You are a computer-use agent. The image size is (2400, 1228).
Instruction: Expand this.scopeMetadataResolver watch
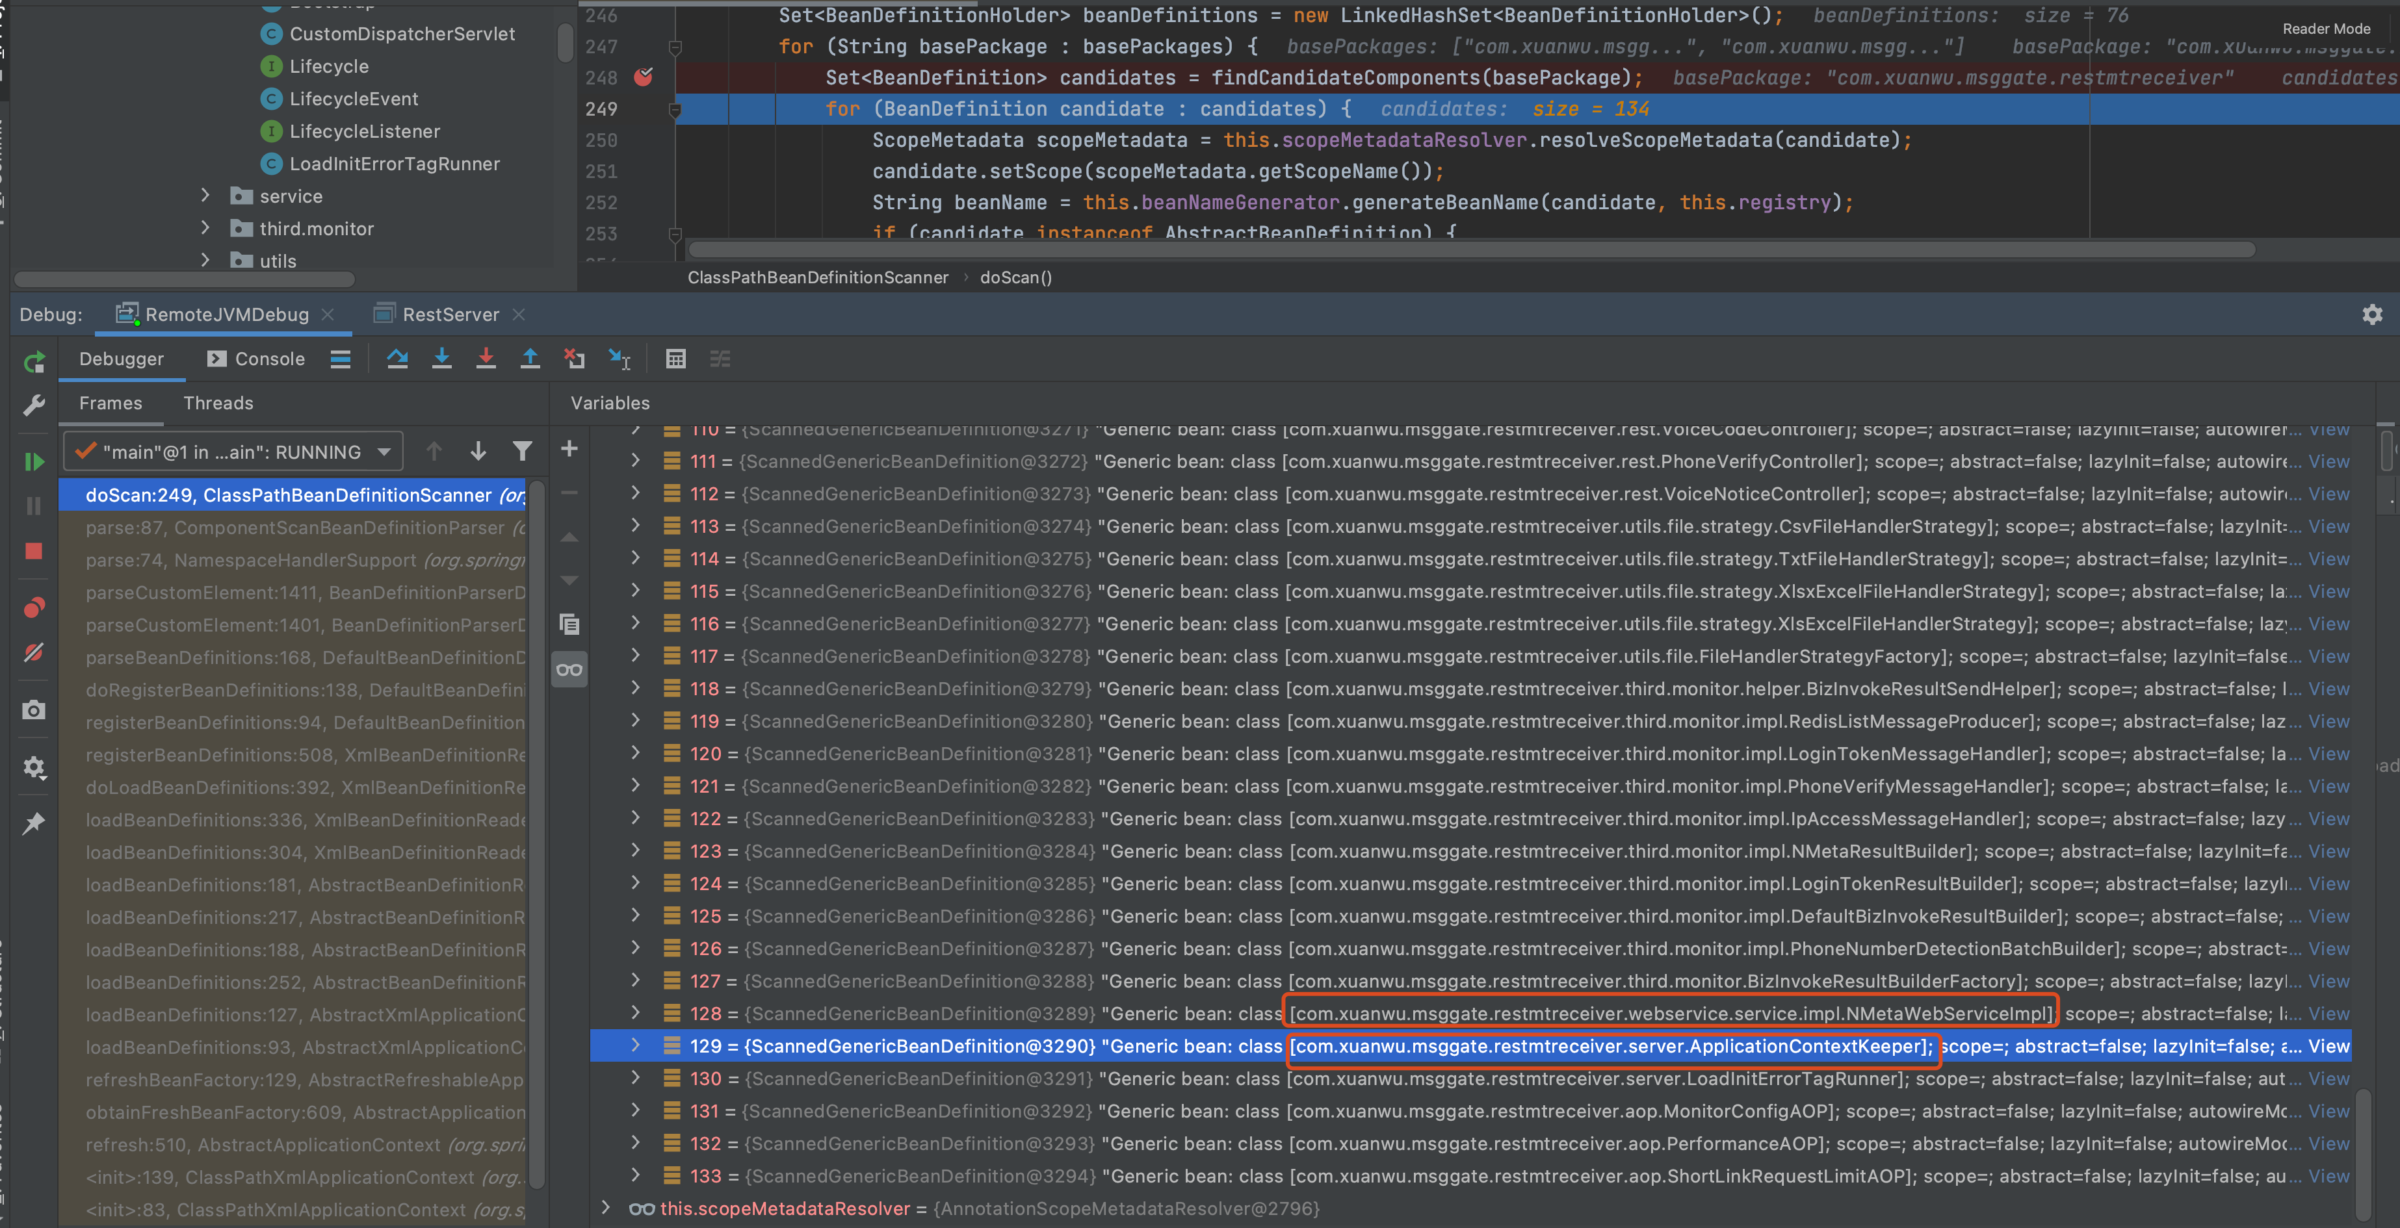click(x=606, y=1207)
